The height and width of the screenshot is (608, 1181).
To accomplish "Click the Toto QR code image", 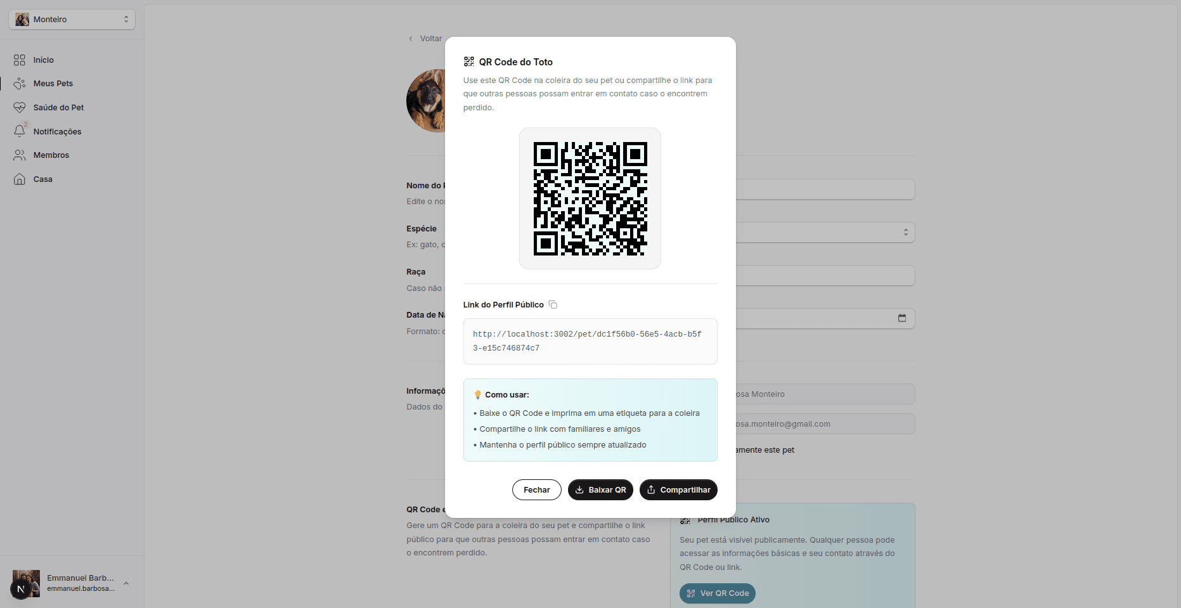I will (590, 198).
